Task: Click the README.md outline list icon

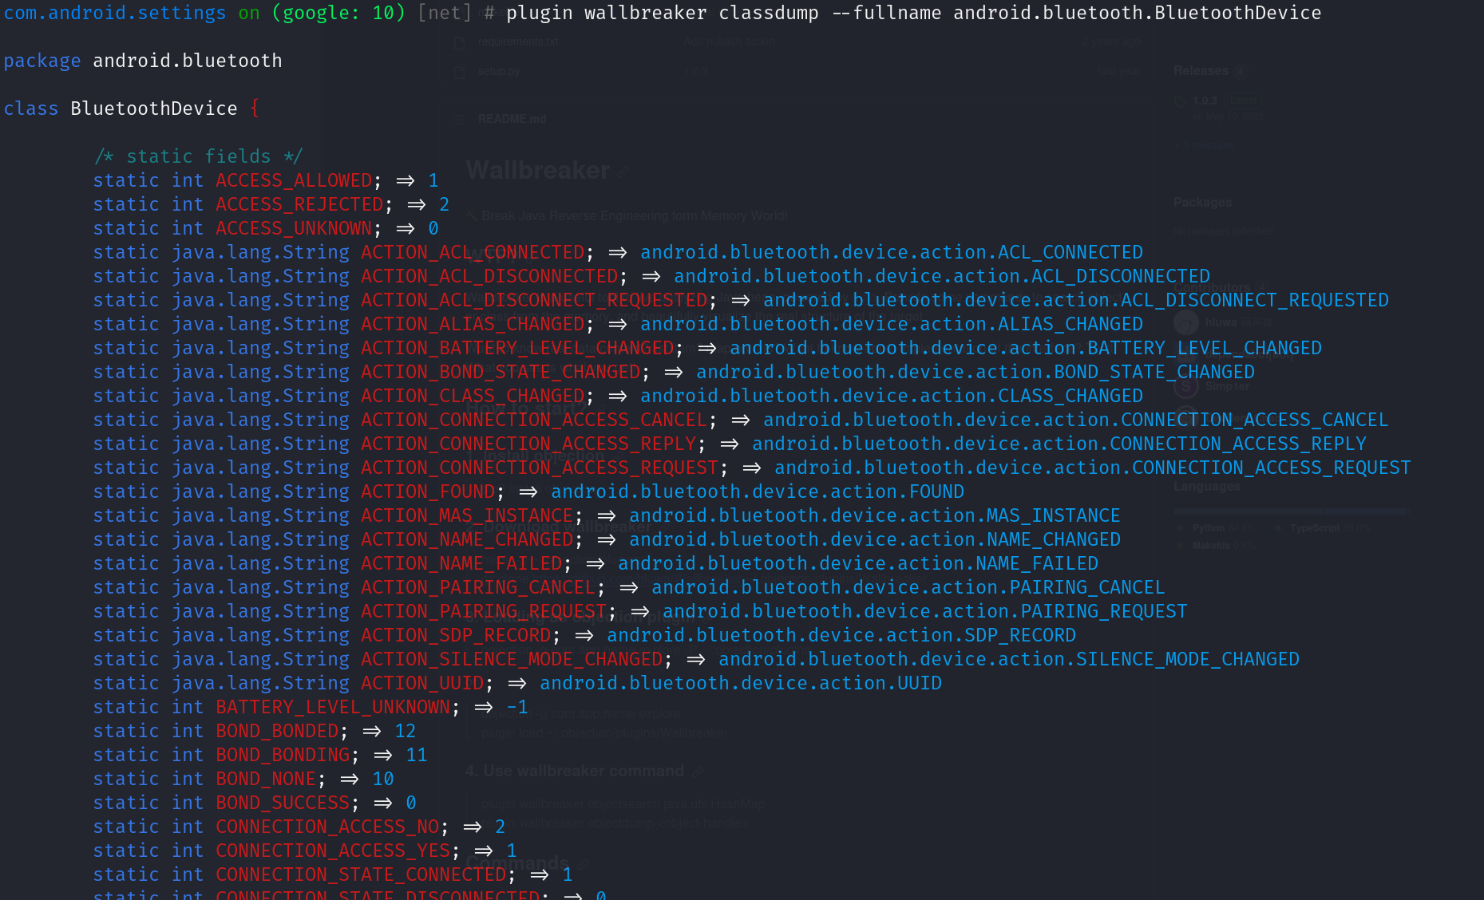Action: [459, 119]
